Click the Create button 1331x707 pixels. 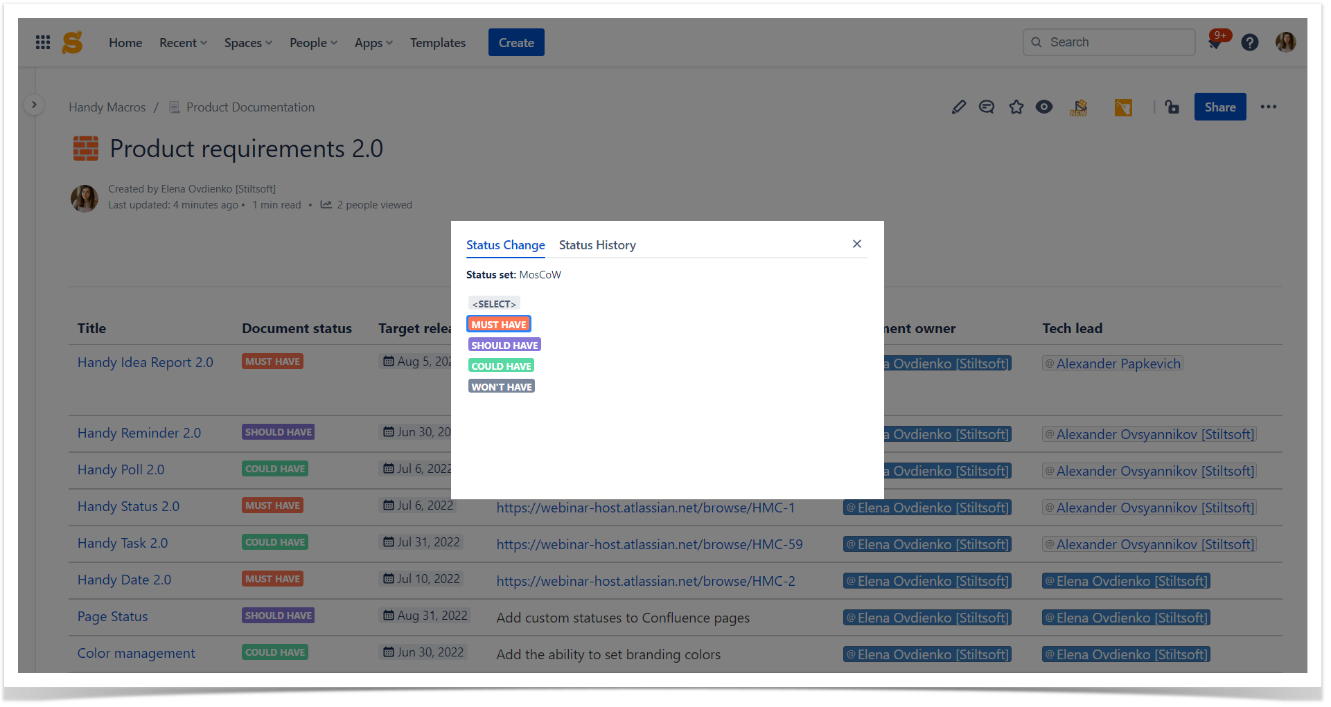tap(516, 42)
